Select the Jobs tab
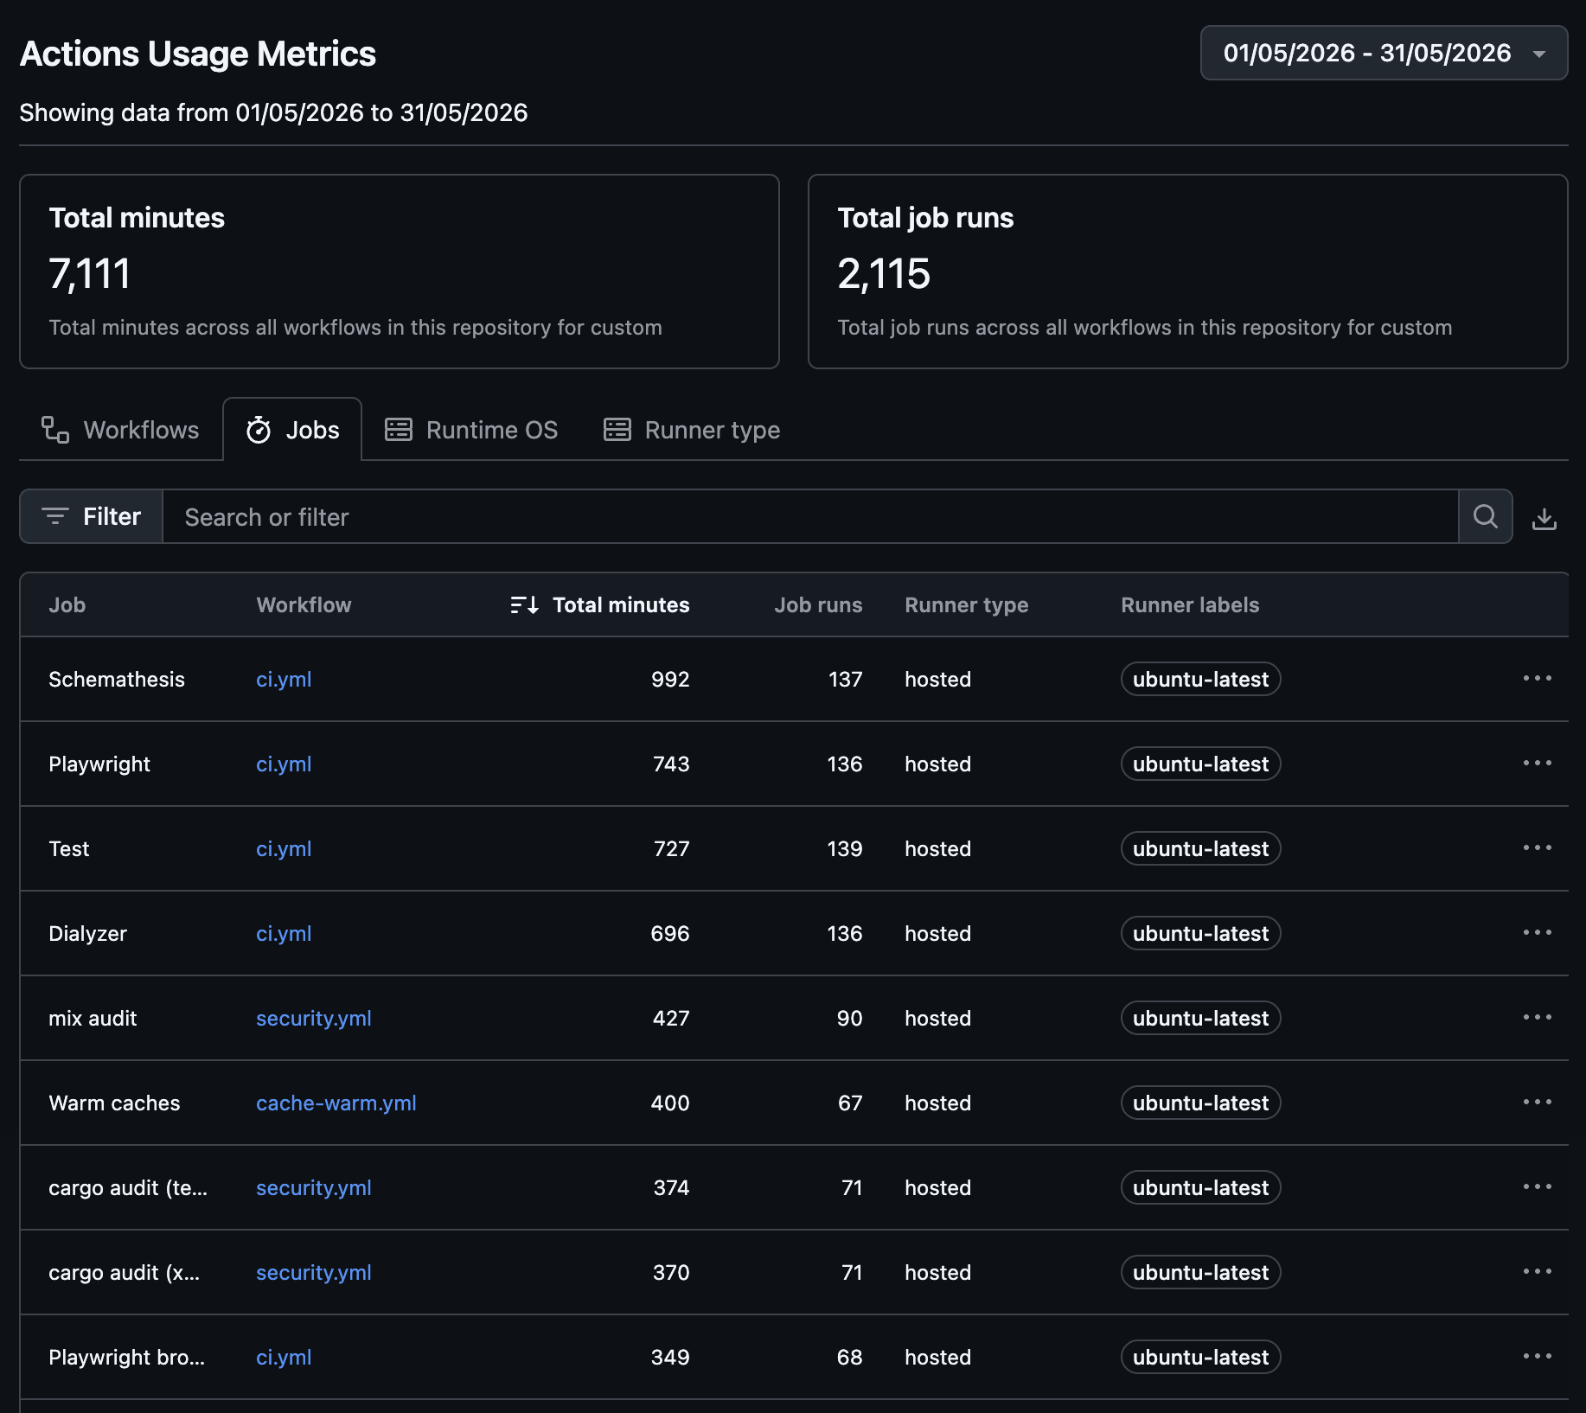Image resolution: width=1586 pixels, height=1413 pixels. pos(292,430)
